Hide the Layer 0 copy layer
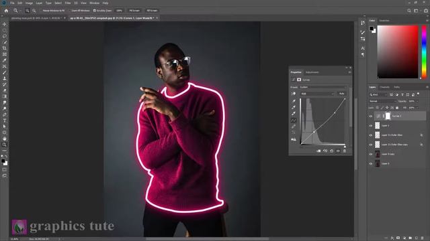The width and height of the screenshot is (430, 241). click(371, 154)
